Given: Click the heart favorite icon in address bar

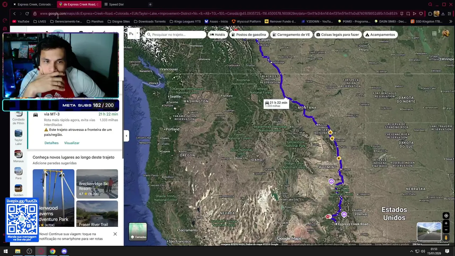Looking at the screenshot, I should [x=421, y=14].
